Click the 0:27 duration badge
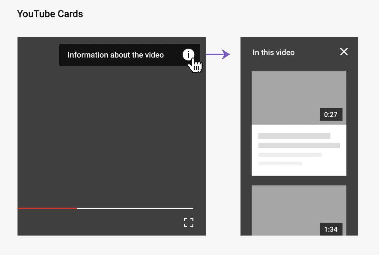379x255 pixels. (x=331, y=114)
